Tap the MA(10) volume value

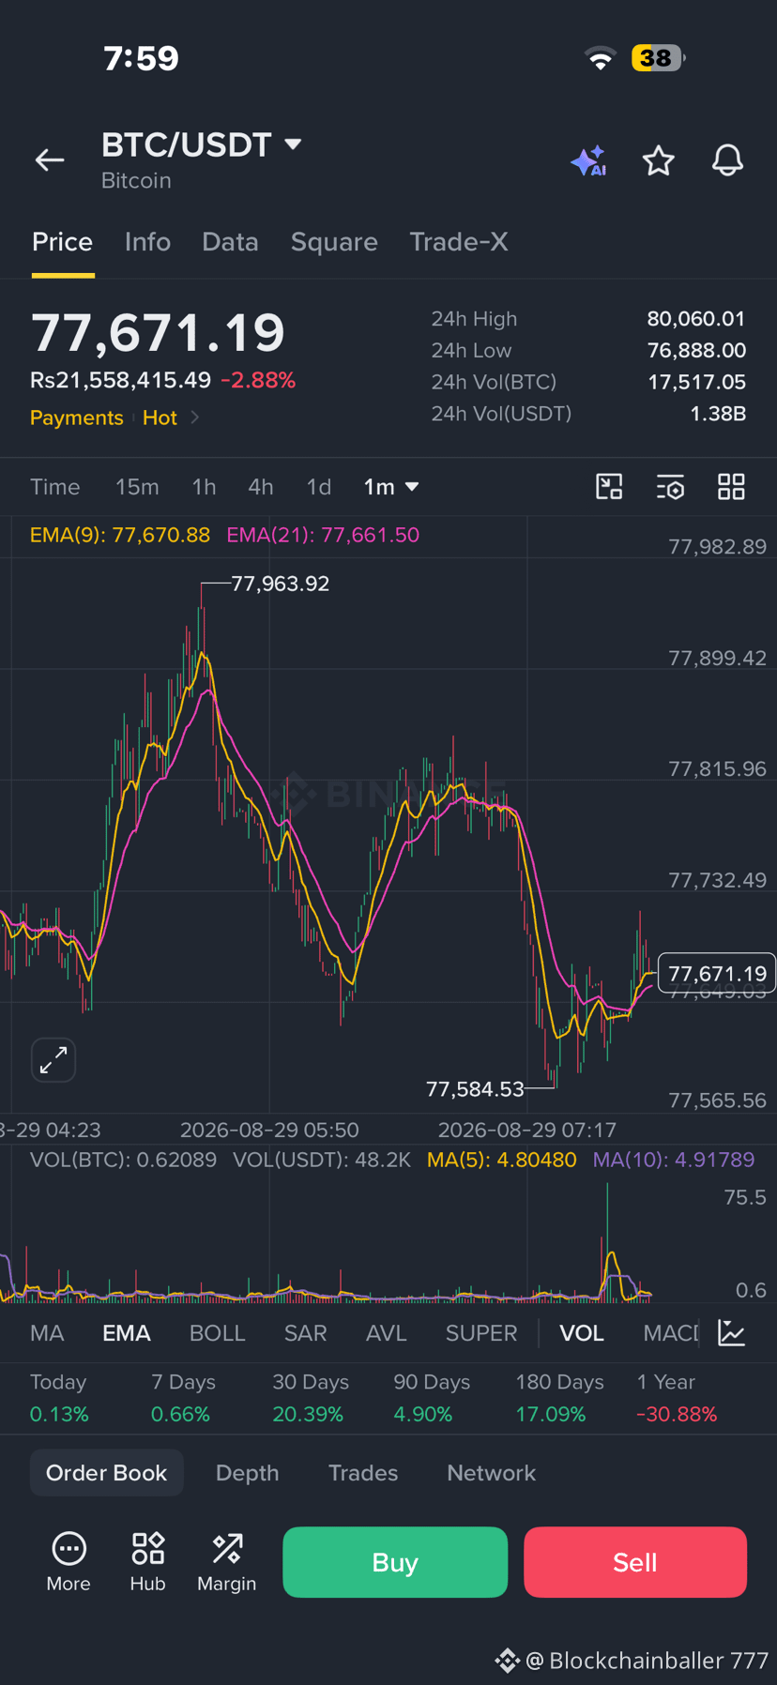pos(674,1160)
